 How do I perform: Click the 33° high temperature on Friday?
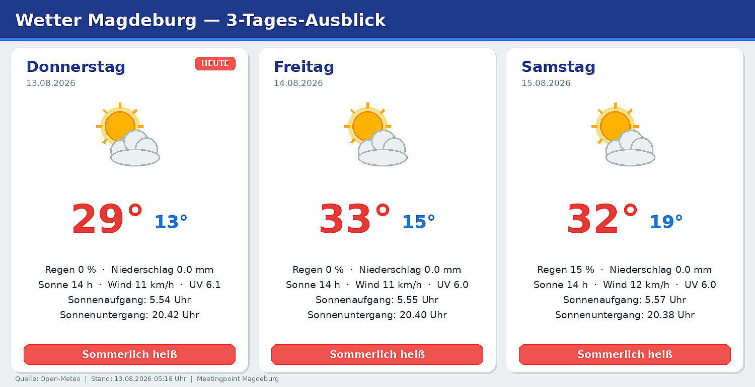click(x=355, y=220)
